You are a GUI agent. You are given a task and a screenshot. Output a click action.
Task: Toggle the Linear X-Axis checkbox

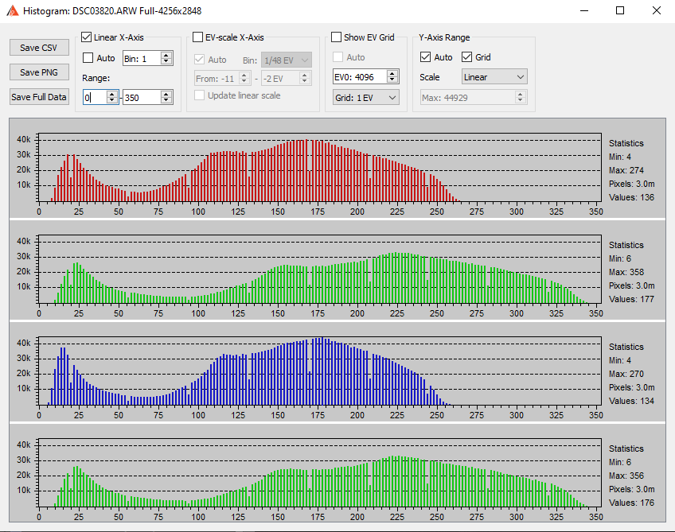click(x=87, y=37)
